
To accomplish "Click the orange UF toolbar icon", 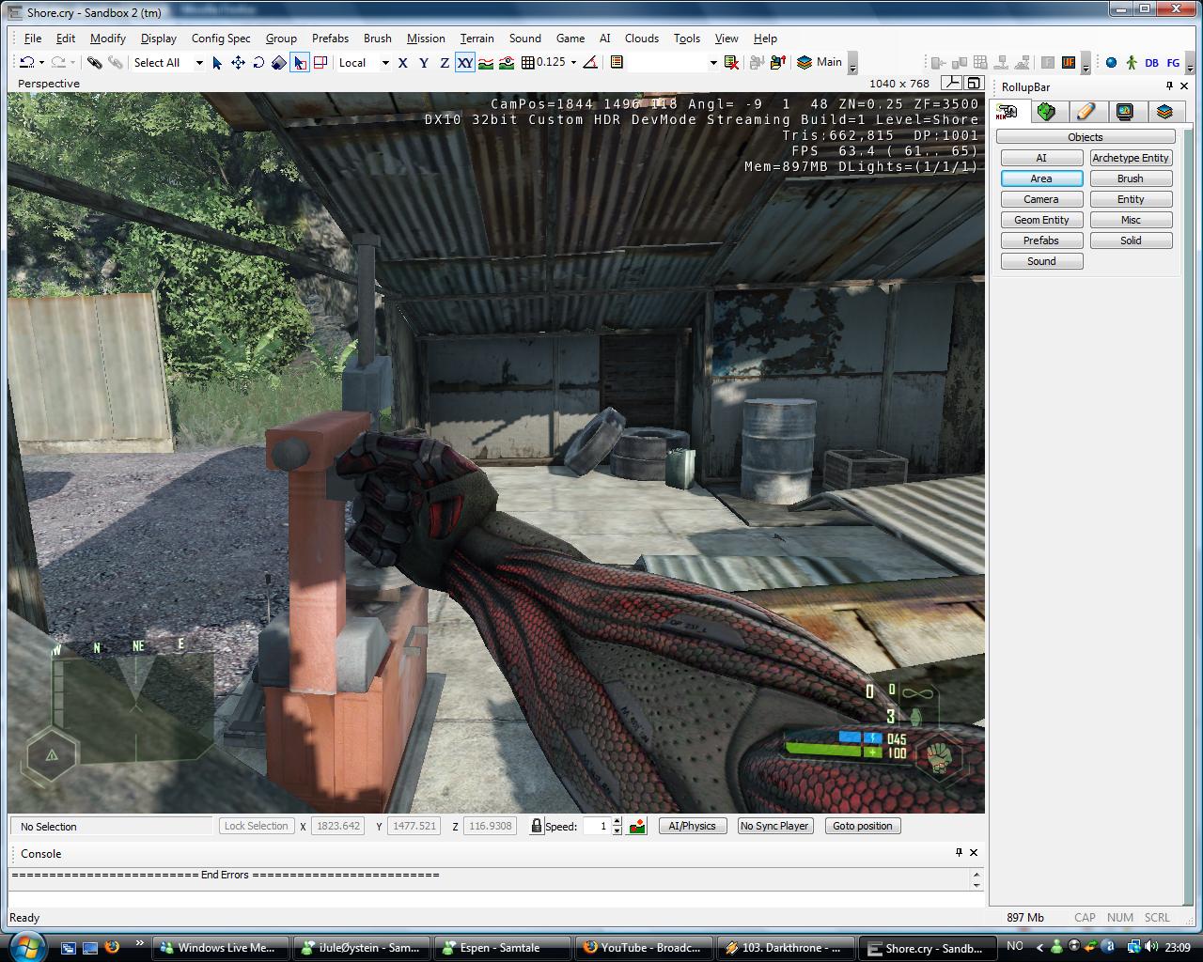I will point(1069,62).
